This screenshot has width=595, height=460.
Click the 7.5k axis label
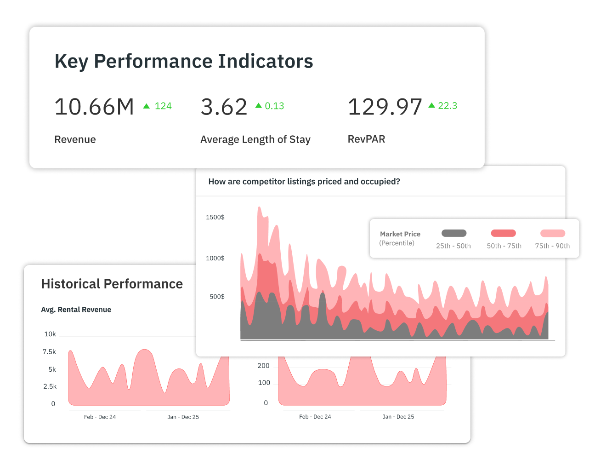(x=49, y=351)
